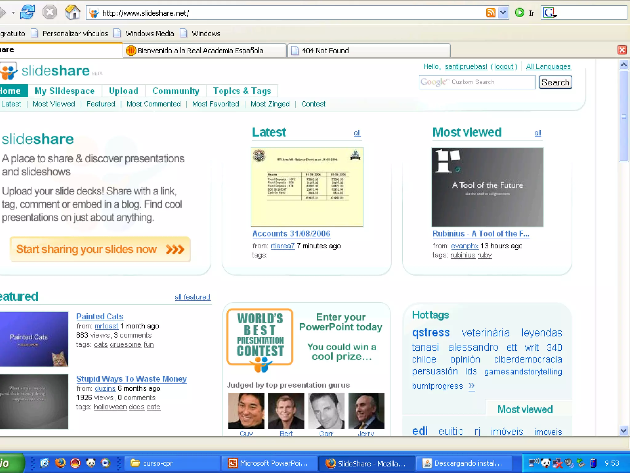Image resolution: width=630 pixels, height=473 pixels.
Task: Click the Stop loading button
Action: pyautogui.click(x=50, y=13)
